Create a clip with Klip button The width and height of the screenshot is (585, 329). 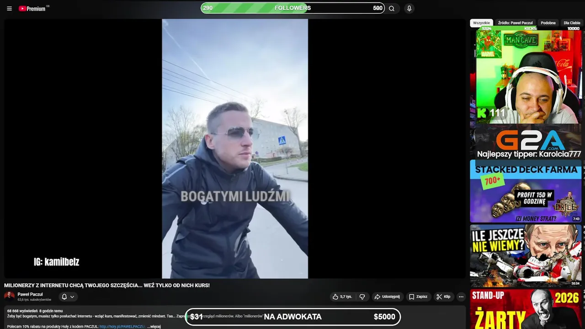pyautogui.click(x=443, y=297)
